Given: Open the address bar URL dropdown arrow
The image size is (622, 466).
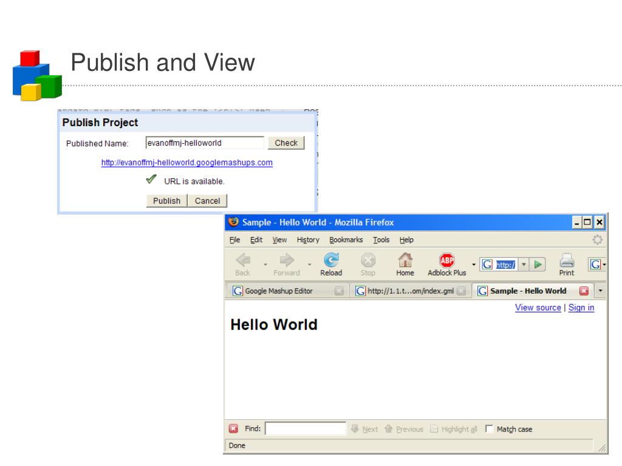Looking at the screenshot, I should click(x=524, y=265).
